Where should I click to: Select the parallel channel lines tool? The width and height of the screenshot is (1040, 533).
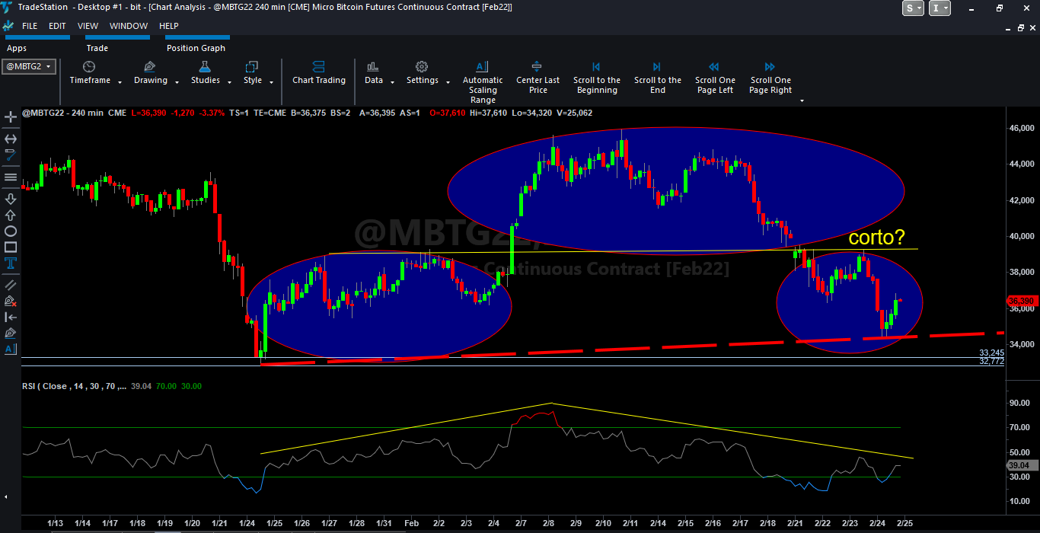(x=11, y=285)
